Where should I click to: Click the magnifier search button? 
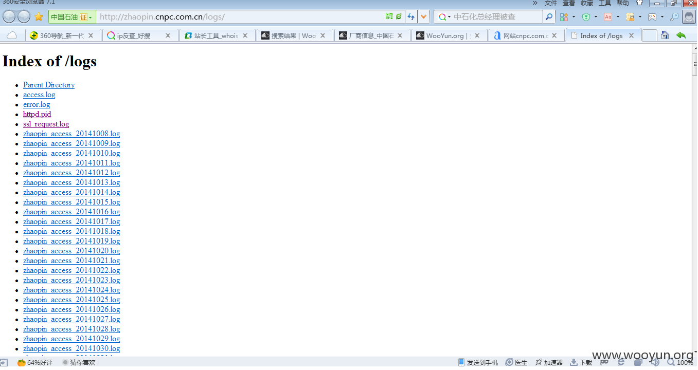click(549, 17)
